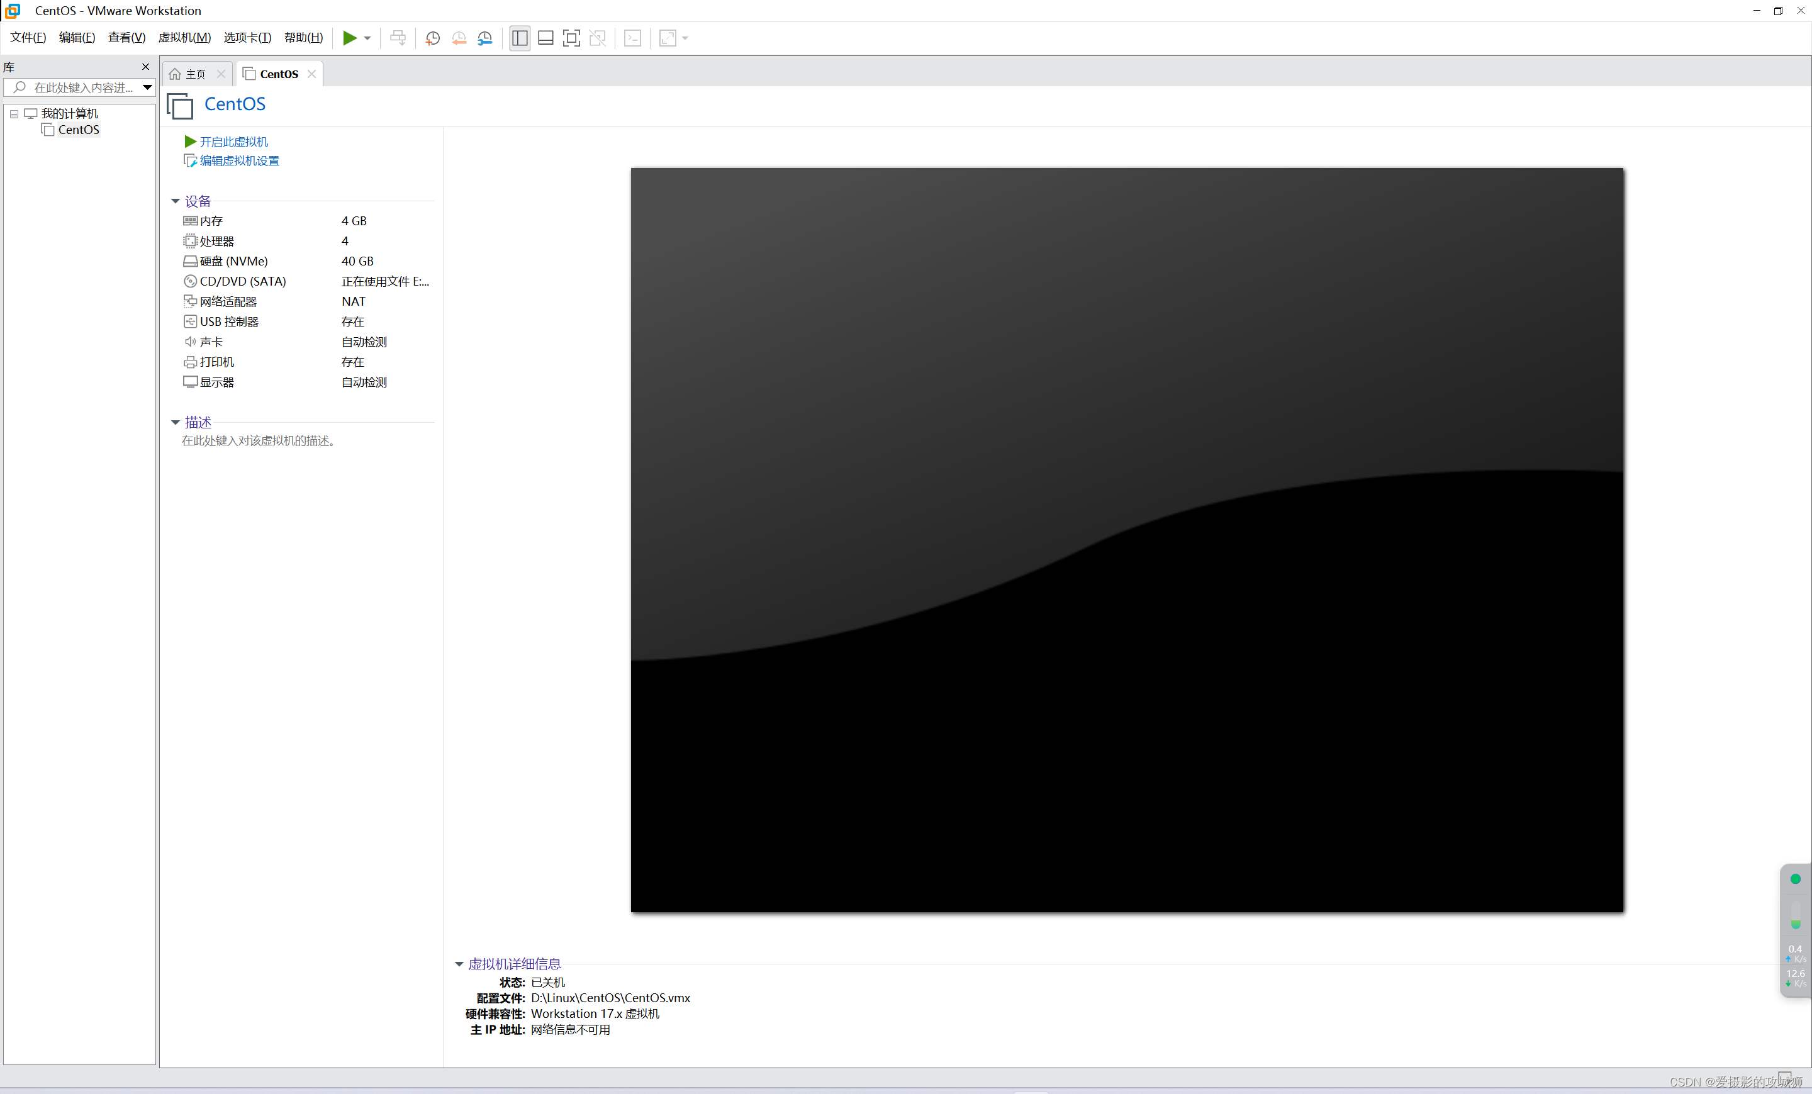This screenshot has width=1812, height=1094.
Task: Open the 虚拟机(M) menu
Action: click(x=184, y=38)
